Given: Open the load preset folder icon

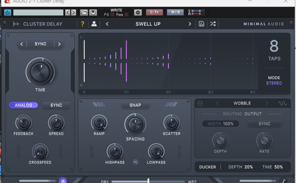Looking at the screenshot, I should [x=84, y=12].
